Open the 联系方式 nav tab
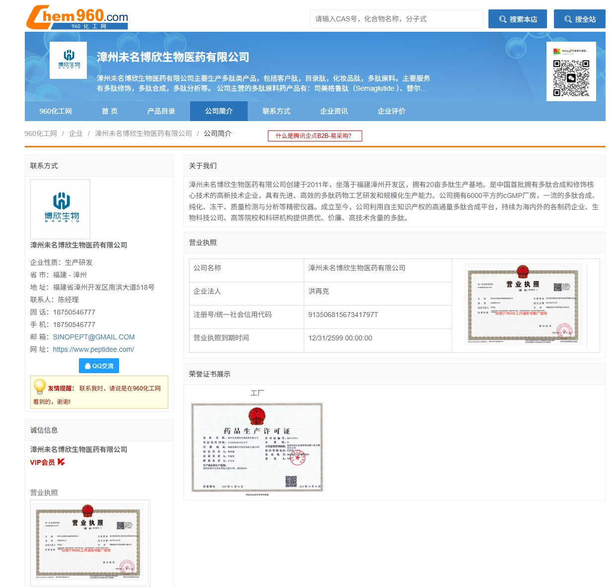The image size is (613, 587). point(276,111)
